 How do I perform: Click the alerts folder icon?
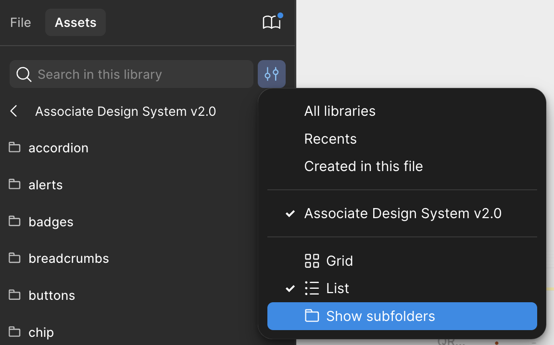pos(14,184)
